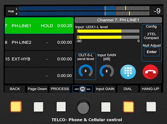Open the PROCESS menu soft key
Viewport: 167px width, 124px height.
point(60,89)
